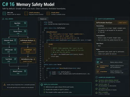The image size is (130, 97).
Task: Click the Call Graph panel header icon
Action: click(x=3, y=19)
